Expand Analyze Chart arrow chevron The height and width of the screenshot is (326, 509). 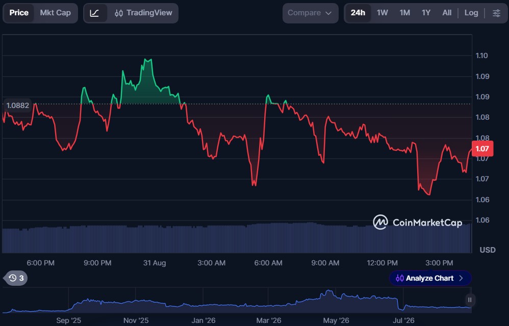tap(461, 278)
